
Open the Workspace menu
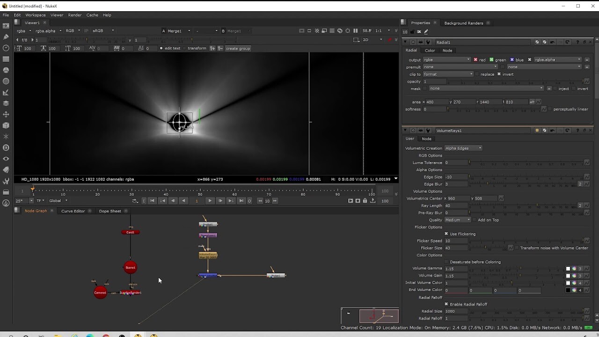35,15
